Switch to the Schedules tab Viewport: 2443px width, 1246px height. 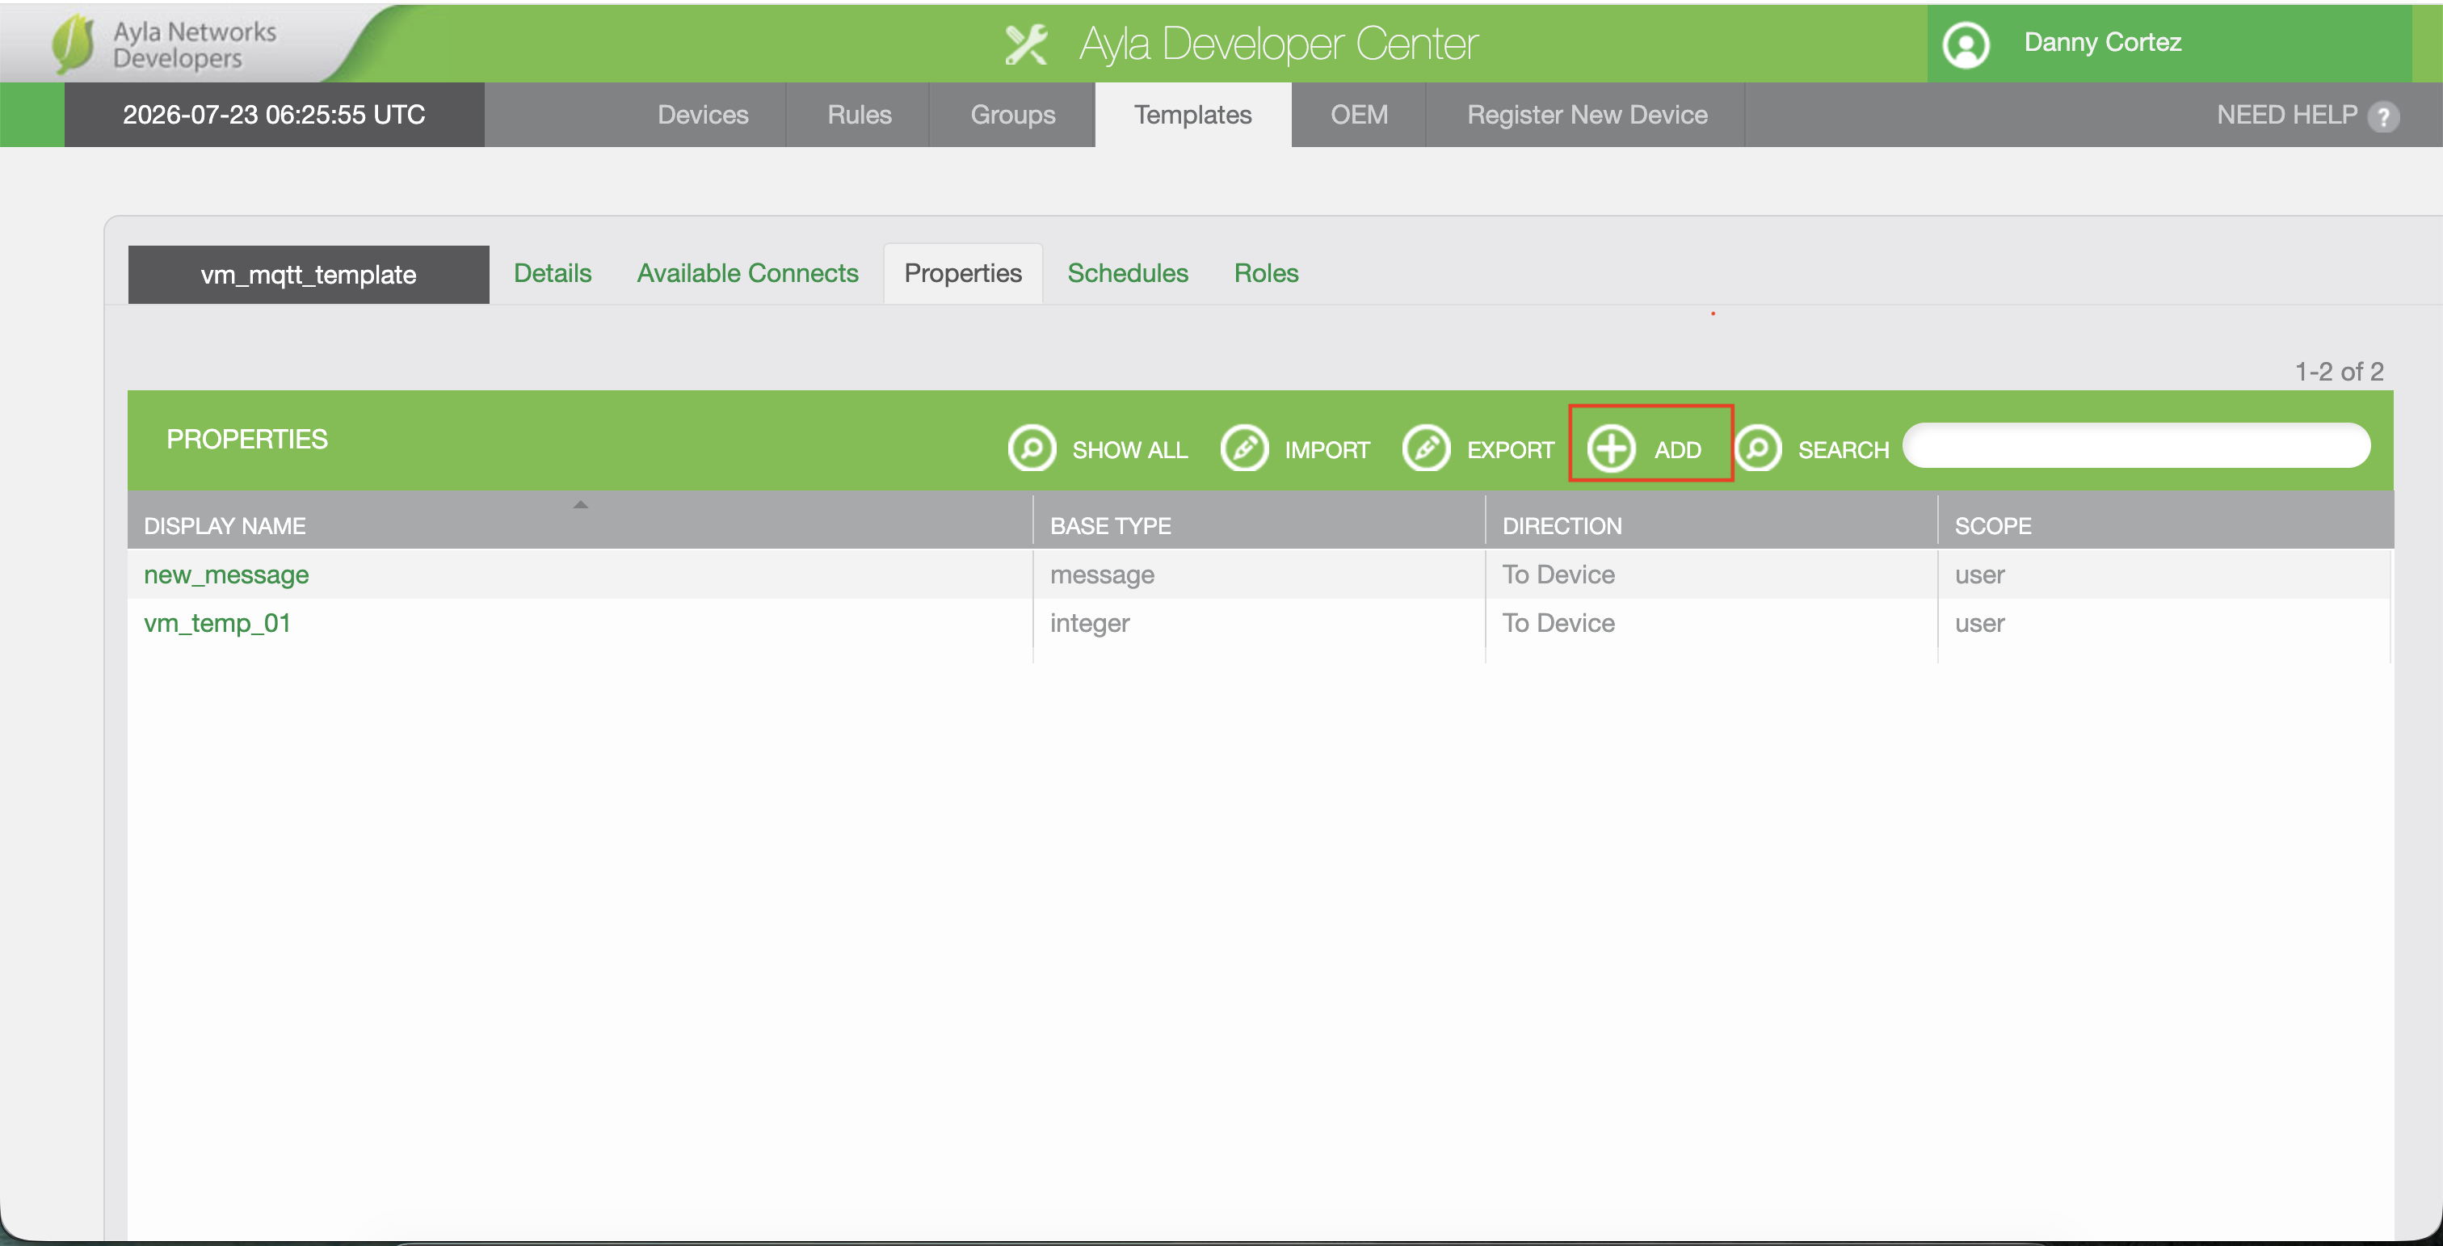pos(1128,273)
